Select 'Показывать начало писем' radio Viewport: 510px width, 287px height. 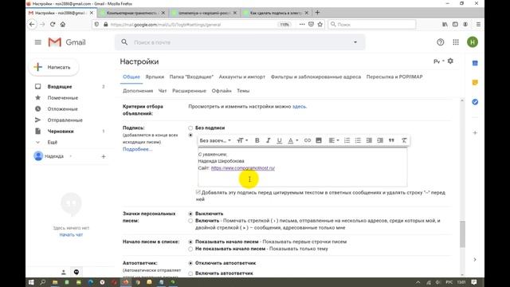190,242
